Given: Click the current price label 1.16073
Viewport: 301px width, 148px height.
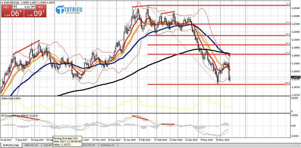Looking at the screenshot, I should click(295, 77).
